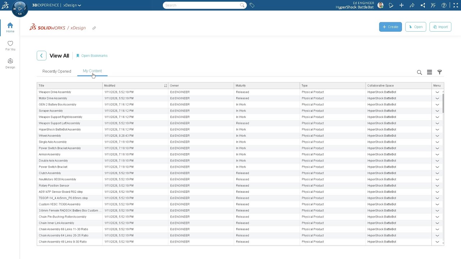Click Wheel Assembly modified time 8:28:43 PM

(119, 136)
